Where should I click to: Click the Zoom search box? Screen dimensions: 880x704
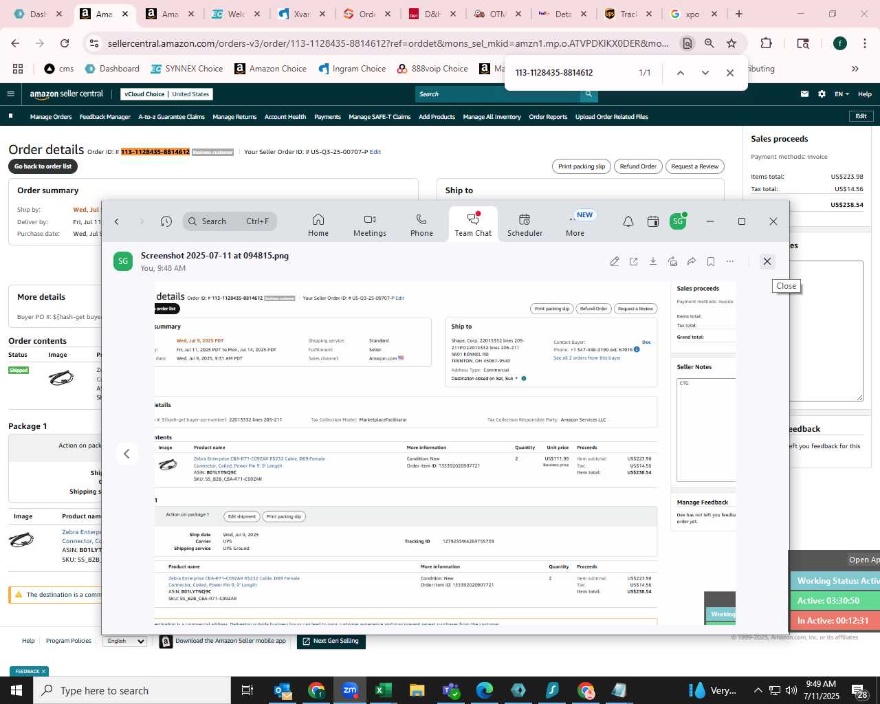coord(230,221)
